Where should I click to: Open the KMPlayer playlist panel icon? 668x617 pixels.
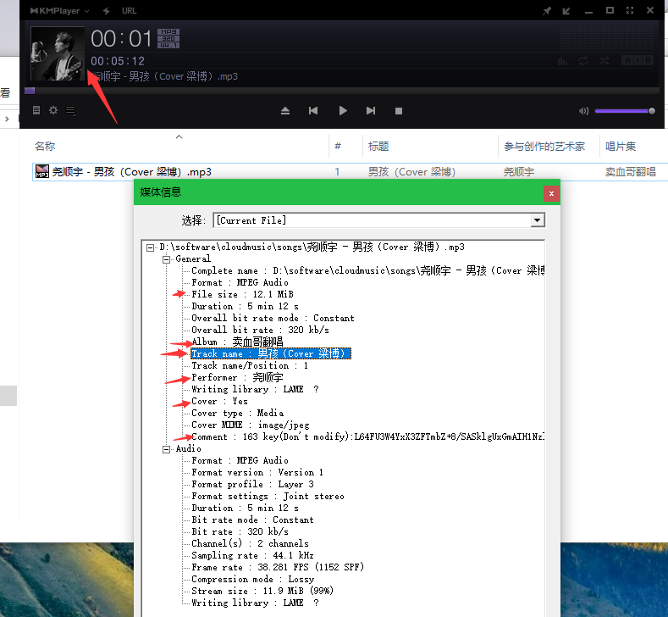pyautogui.click(x=36, y=110)
